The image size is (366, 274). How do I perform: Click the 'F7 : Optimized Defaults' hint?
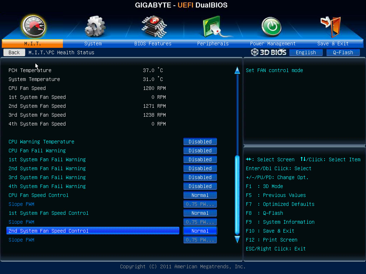[280, 204]
